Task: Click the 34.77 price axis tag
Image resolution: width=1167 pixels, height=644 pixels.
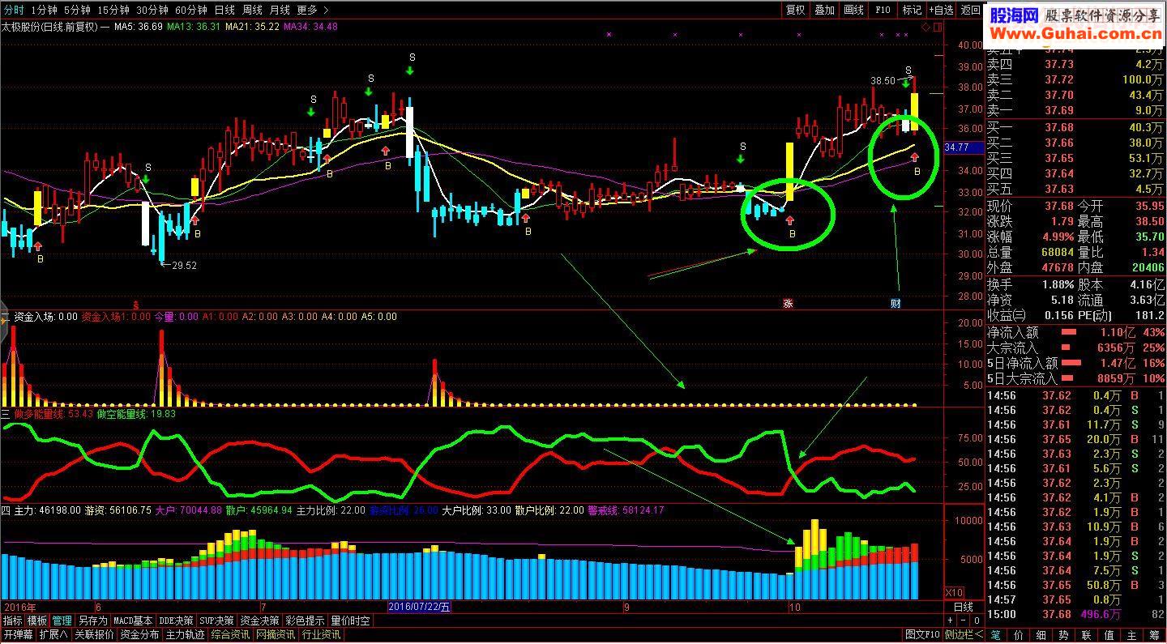Action: pos(964,147)
